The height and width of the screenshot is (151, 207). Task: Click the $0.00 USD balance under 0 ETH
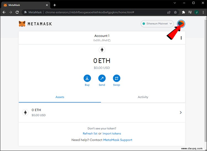[x=102, y=68]
